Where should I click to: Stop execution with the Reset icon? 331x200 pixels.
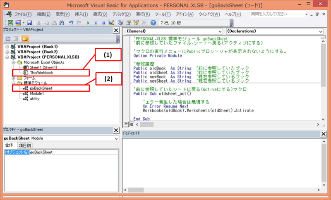103,23
